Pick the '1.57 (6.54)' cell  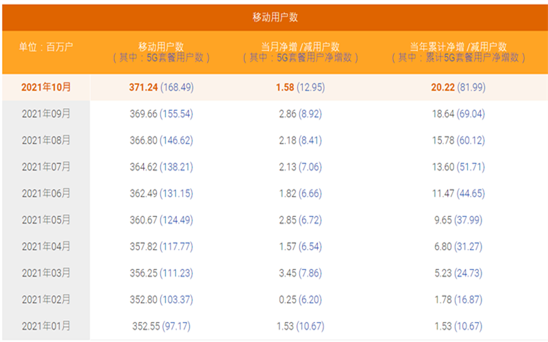point(301,246)
